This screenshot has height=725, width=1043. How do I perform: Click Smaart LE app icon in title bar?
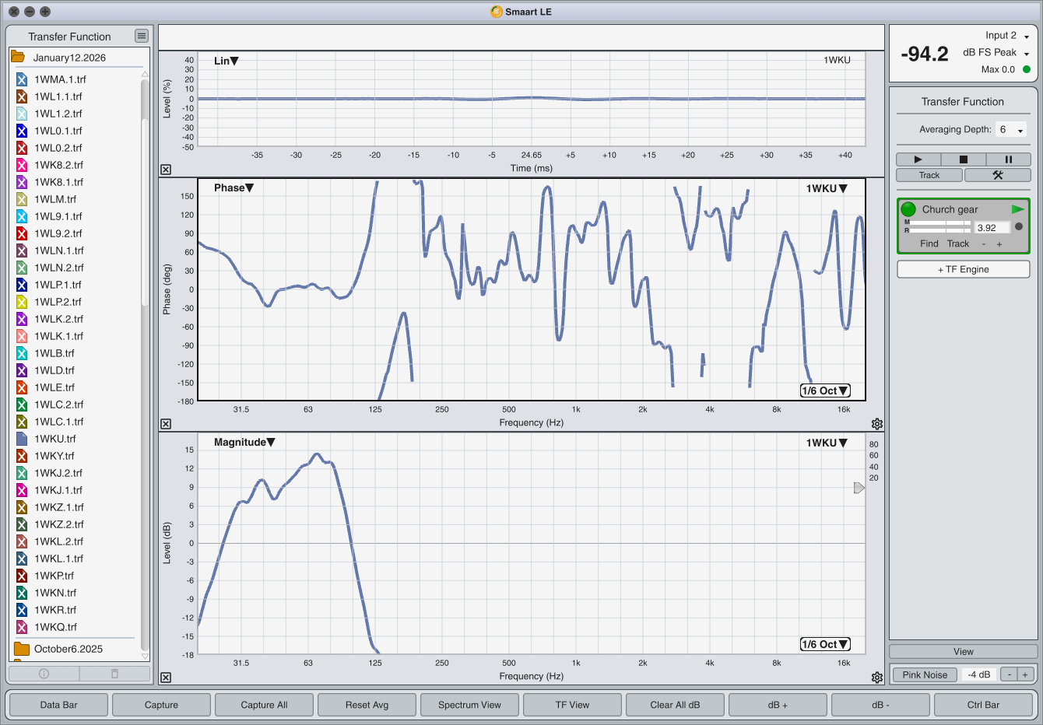497,12
